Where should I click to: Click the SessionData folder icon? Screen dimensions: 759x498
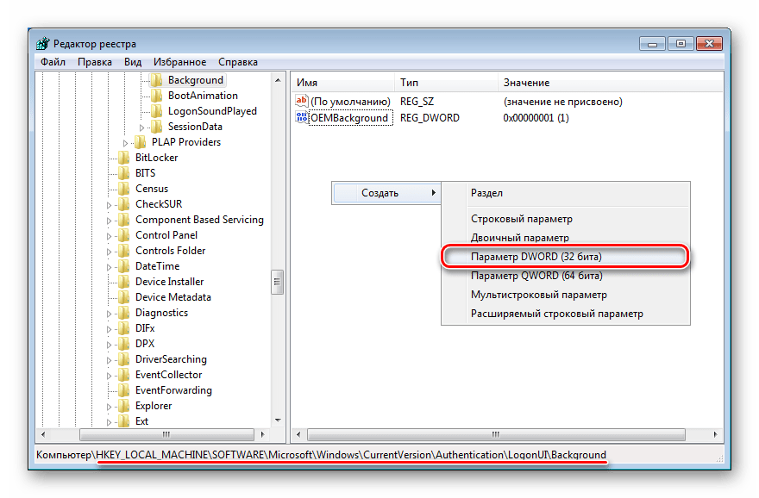156,127
